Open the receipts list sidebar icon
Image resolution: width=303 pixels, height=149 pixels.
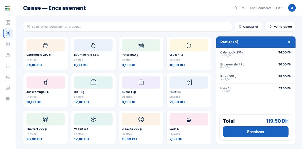8,44
